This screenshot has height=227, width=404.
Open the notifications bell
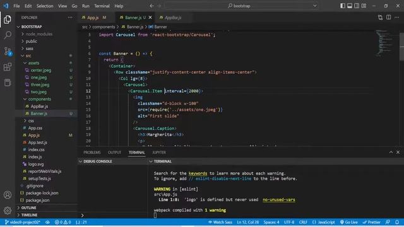click(x=397, y=222)
